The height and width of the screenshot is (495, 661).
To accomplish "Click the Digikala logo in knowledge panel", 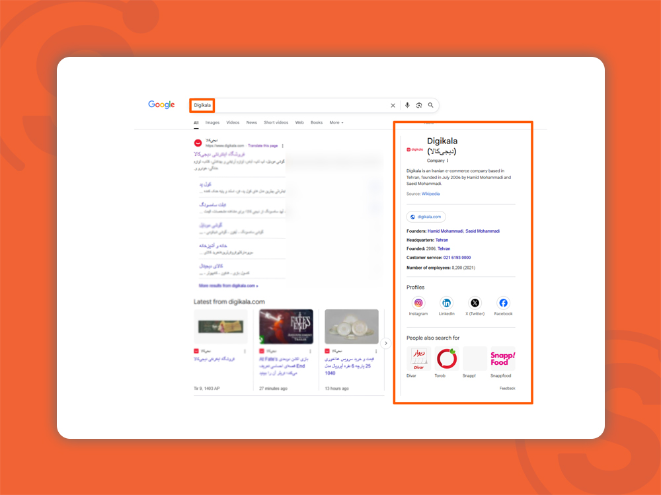I will pos(415,149).
